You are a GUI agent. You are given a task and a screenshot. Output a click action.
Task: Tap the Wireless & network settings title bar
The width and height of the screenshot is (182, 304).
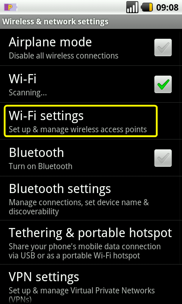91,22
